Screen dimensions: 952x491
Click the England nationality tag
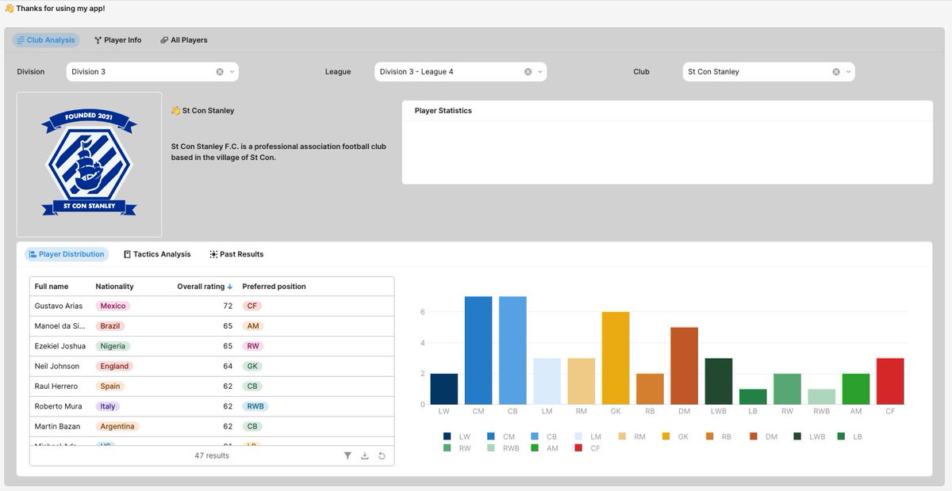click(114, 366)
